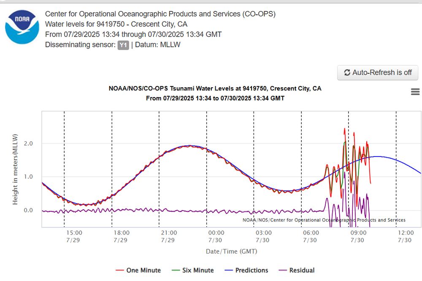Click the '00:00 7/30' x-axis label
422x281 pixels.
pos(216,236)
